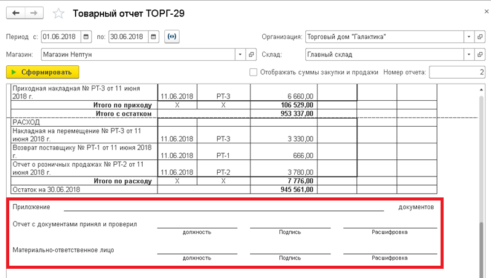Select value 7 776,00 cell
The image size is (491, 278).
pos(284,181)
